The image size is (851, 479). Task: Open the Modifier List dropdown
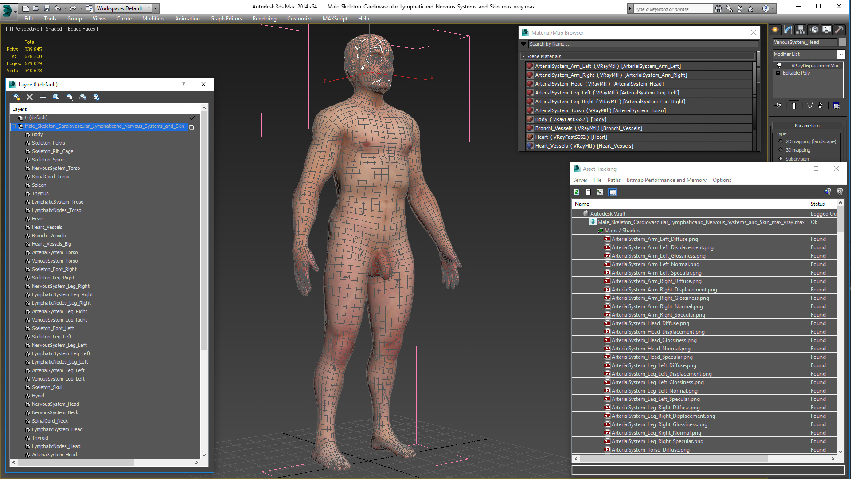[x=841, y=54]
